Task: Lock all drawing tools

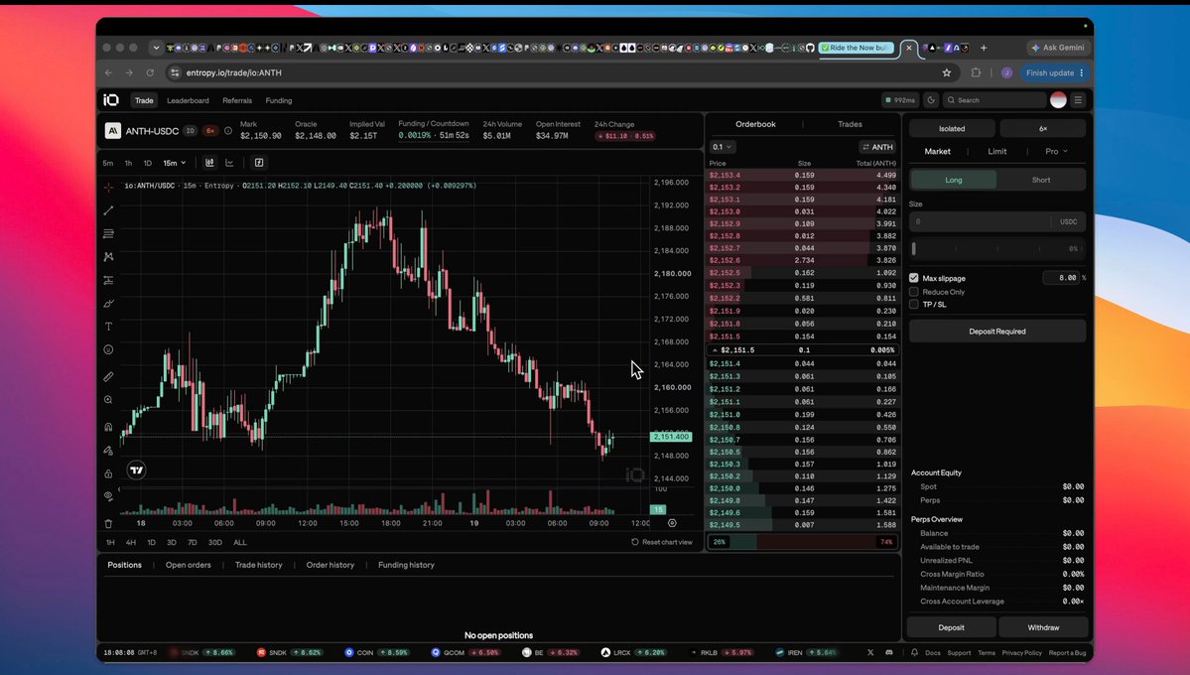Action: (x=108, y=473)
